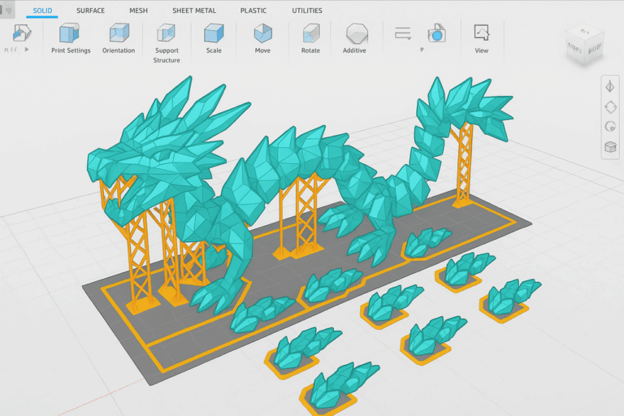Switch to the SURFACE tab
This screenshot has width=624, height=416.
pyautogui.click(x=90, y=11)
